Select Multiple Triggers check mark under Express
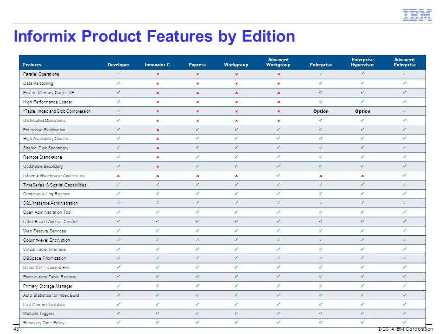This screenshot has width=445, height=334. click(x=197, y=313)
